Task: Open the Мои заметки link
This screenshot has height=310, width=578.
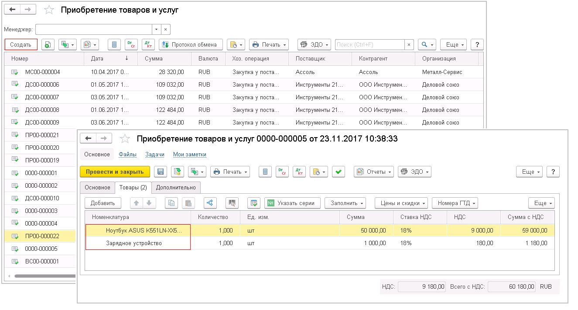Action: [190, 155]
